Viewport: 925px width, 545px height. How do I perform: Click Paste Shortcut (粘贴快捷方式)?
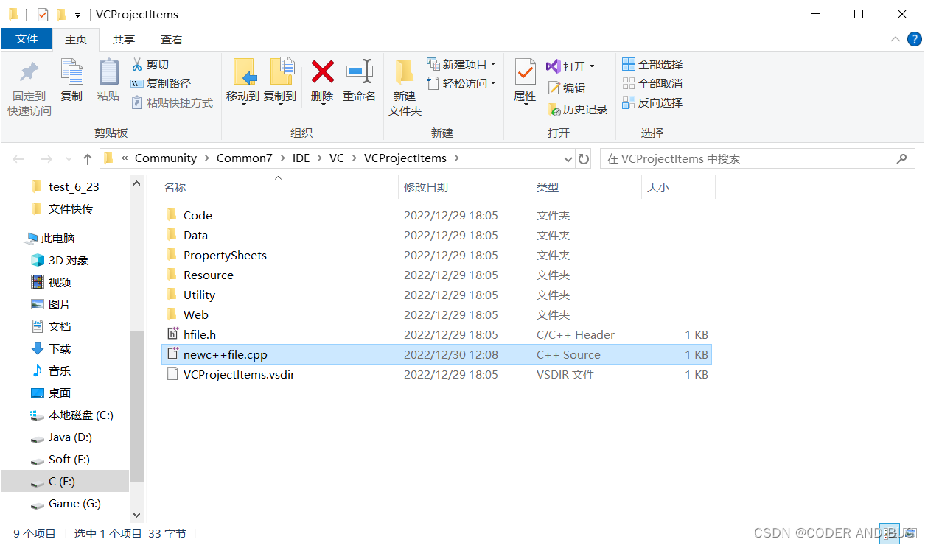coord(172,103)
